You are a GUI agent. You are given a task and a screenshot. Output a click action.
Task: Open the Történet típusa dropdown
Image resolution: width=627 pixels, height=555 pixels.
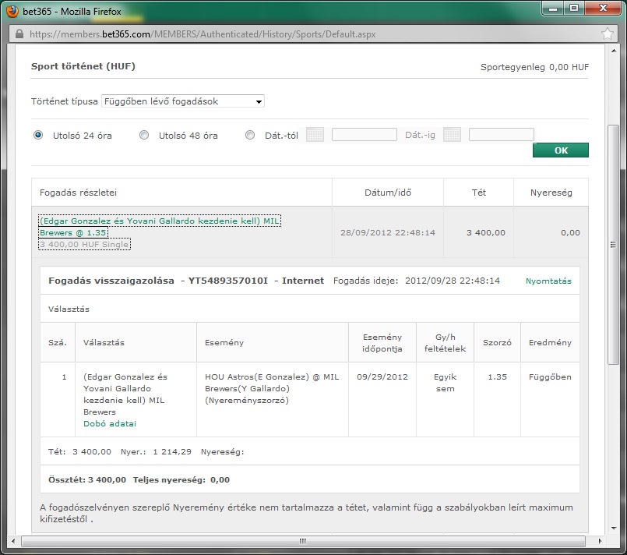click(x=183, y=101)
